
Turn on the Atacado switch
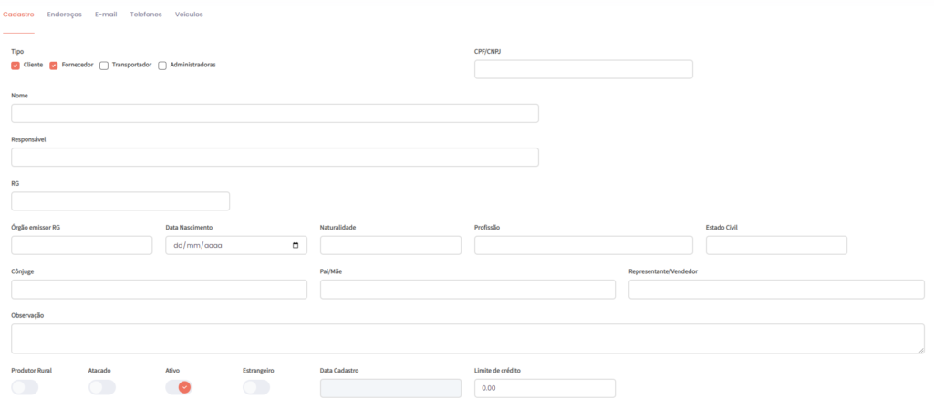pos(102,387)
